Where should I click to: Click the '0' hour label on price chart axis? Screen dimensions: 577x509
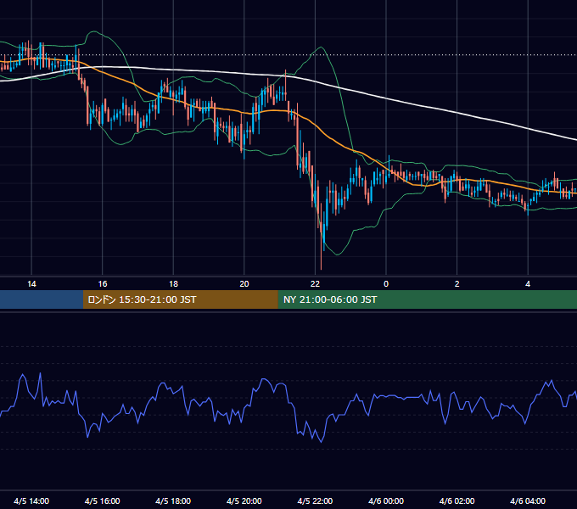pos(386,284)
